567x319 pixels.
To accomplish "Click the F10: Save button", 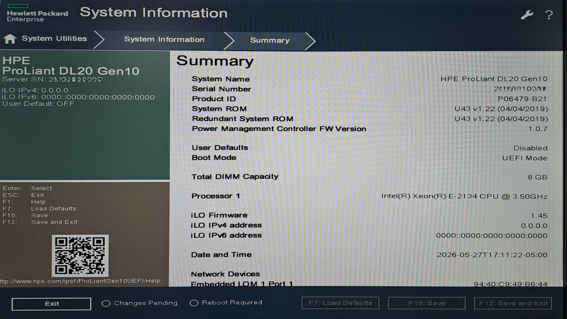I will tap(427, 303).
